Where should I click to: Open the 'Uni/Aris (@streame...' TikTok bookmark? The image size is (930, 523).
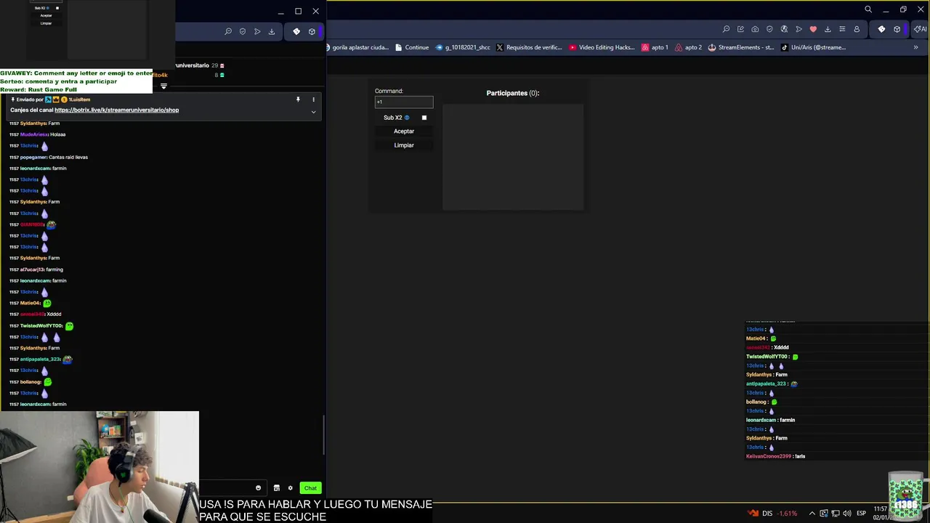(813, 47)
